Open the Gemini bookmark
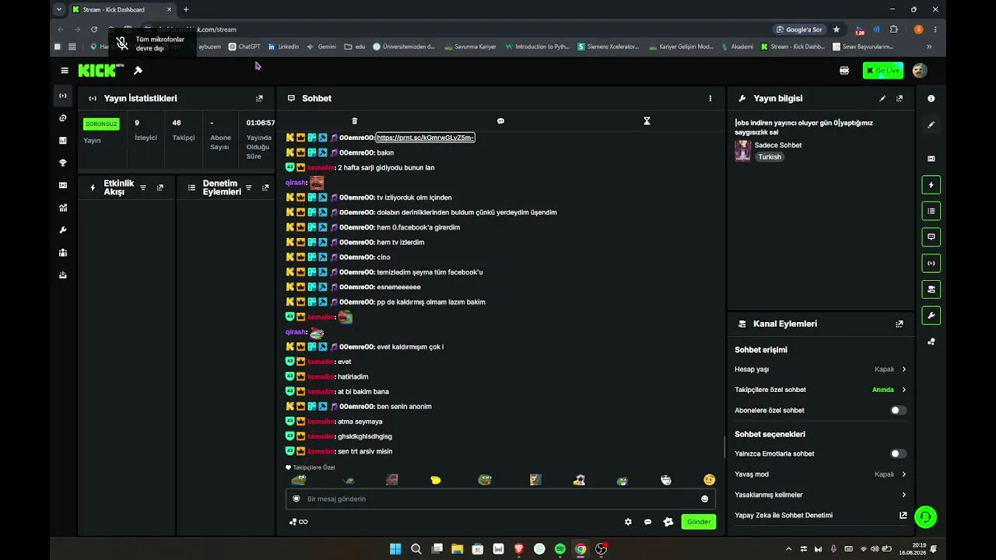 pos(321,47)
